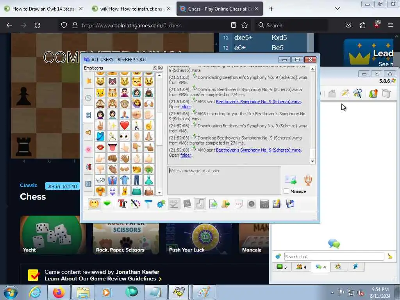
Task: Click the golden crown emoticon
Action: [x=136, y=169]
